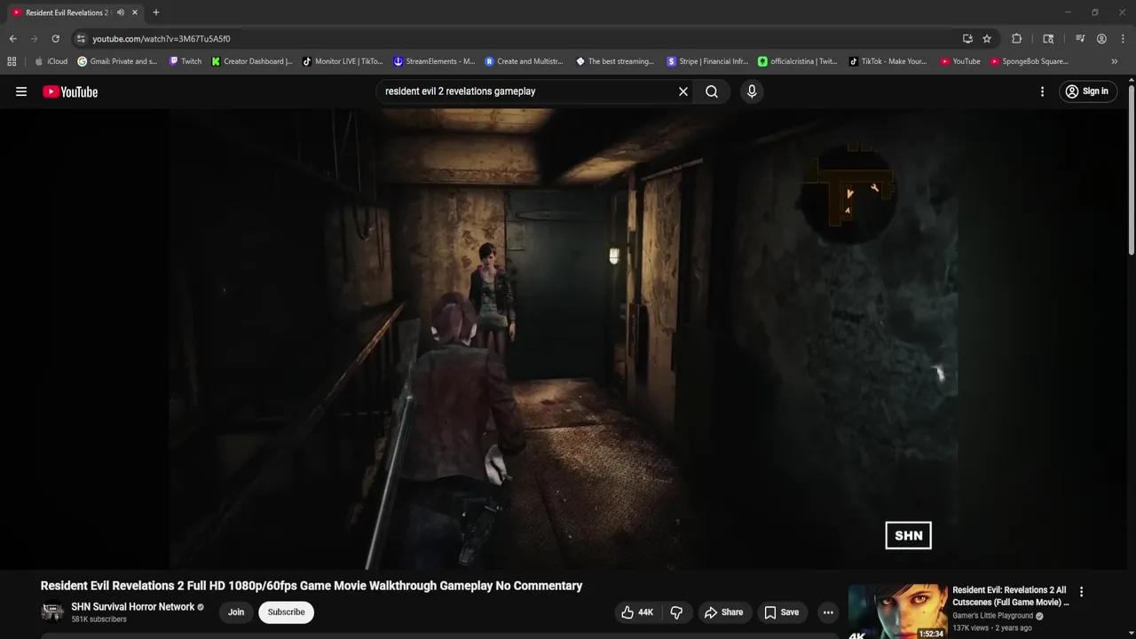Like the video with thumbs up
This screenshot has height=639, width=1136.
coord(637,612)
